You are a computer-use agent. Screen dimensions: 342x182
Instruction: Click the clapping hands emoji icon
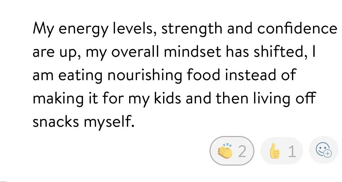pyautogui.click(x=225, y=151)
